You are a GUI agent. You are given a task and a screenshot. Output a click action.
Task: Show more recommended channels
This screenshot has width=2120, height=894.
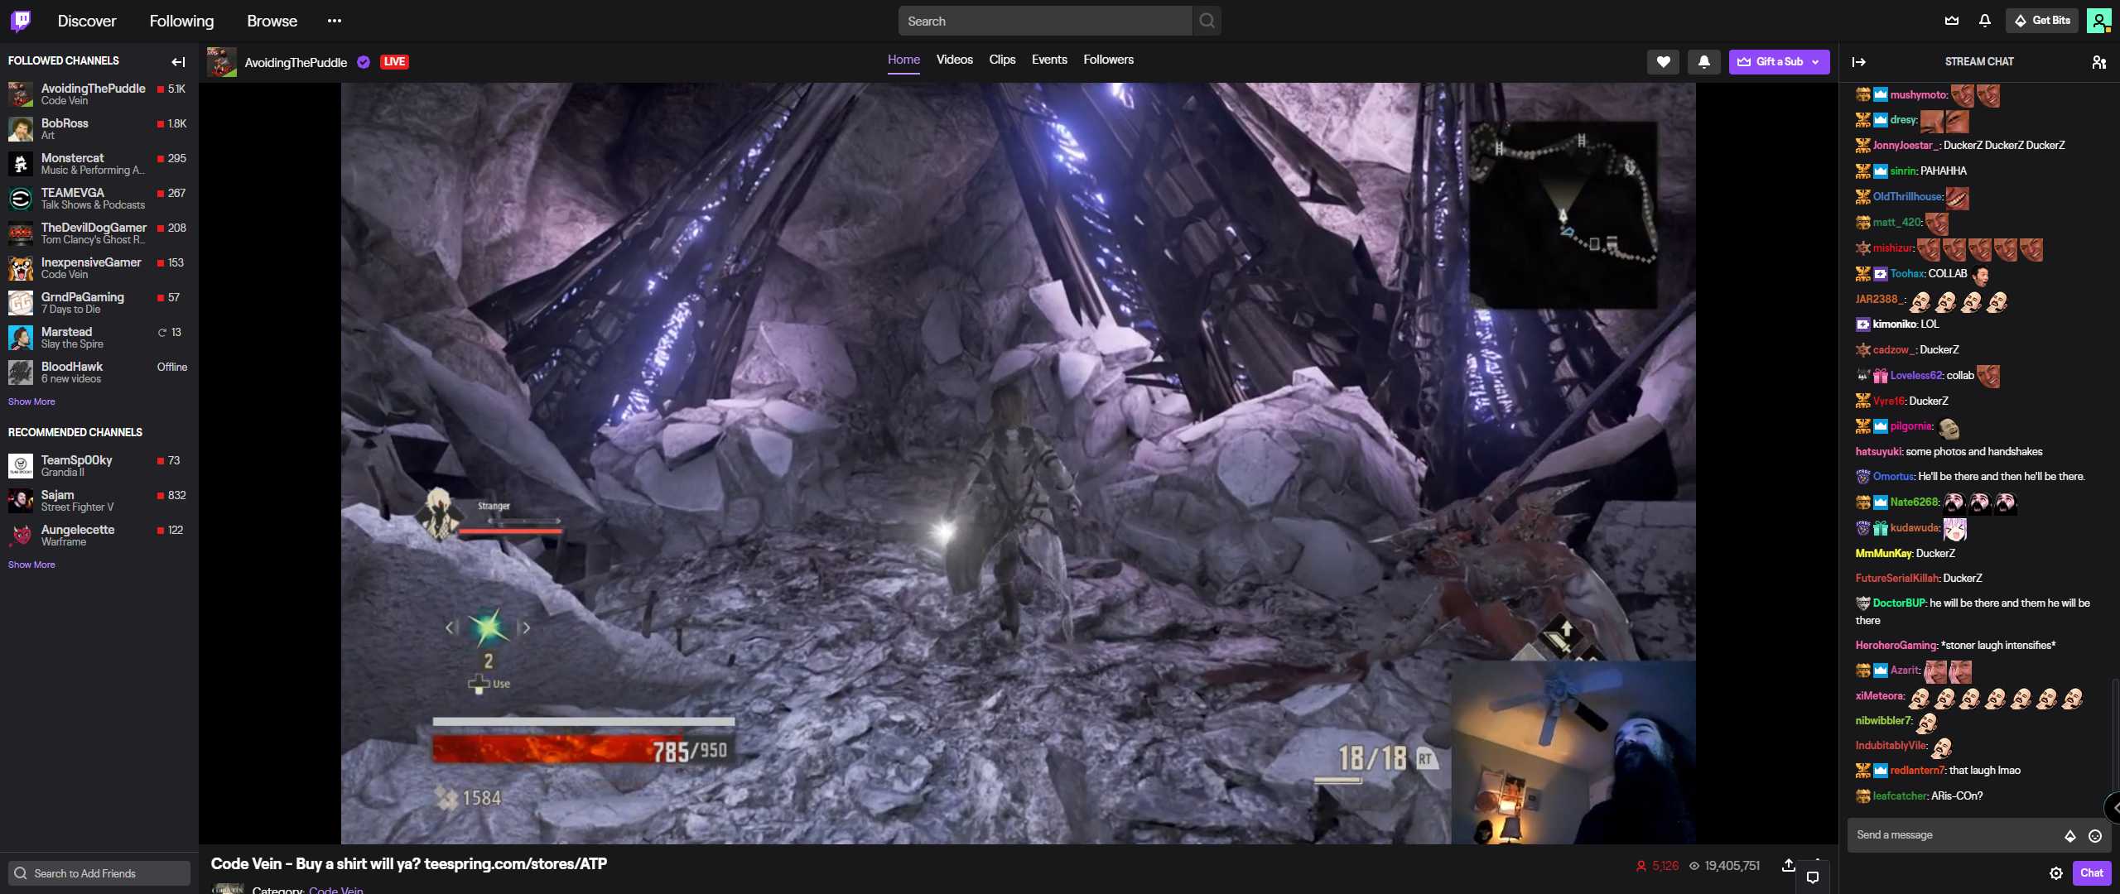point(31,565)
